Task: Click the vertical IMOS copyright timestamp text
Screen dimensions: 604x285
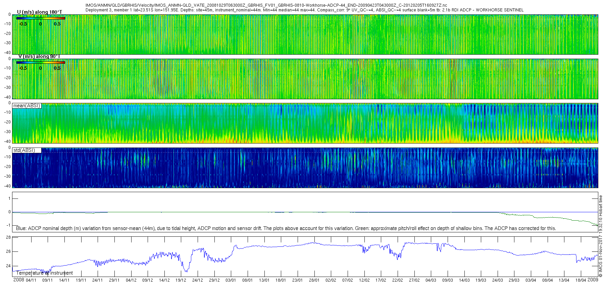Action: point(601,236)
